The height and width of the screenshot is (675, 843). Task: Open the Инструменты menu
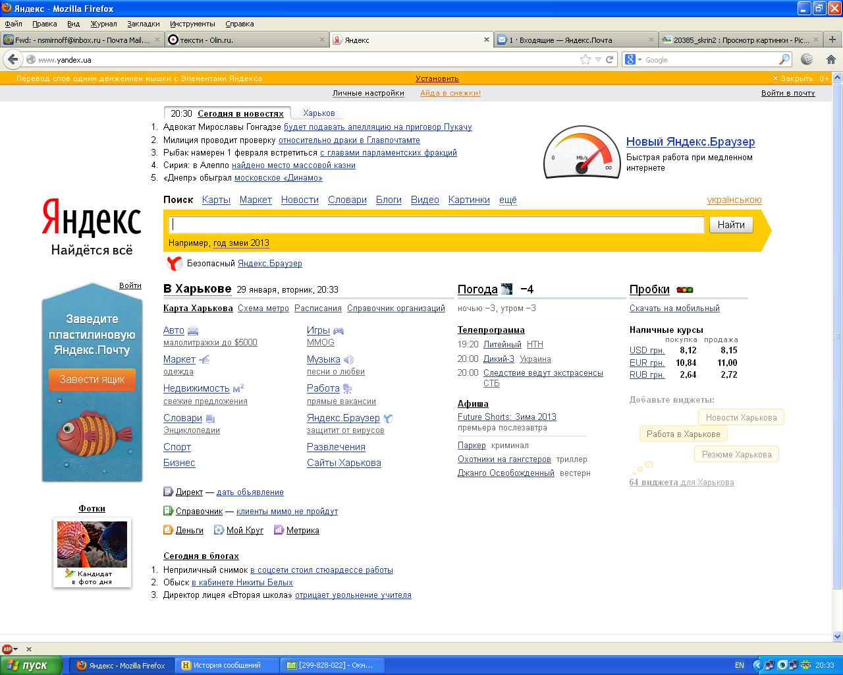coord(192,24)
